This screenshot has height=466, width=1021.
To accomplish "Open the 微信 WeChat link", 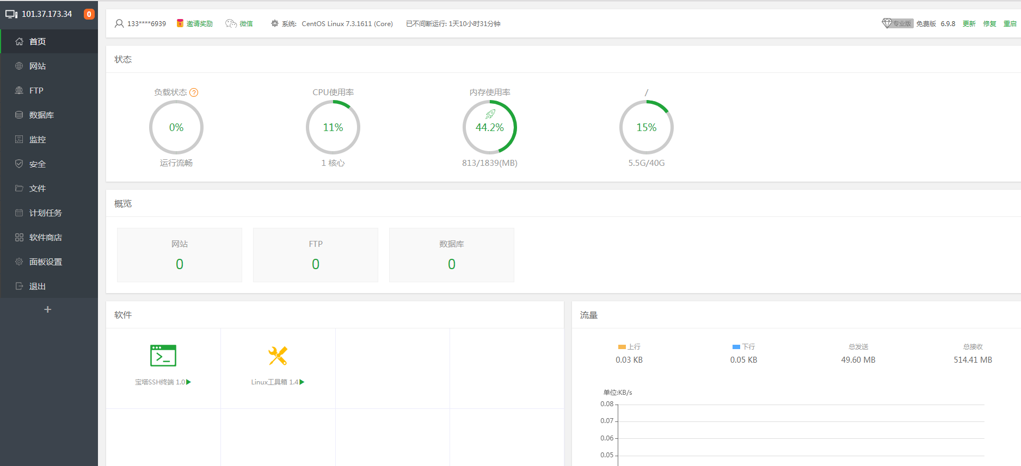I will 239,23.
